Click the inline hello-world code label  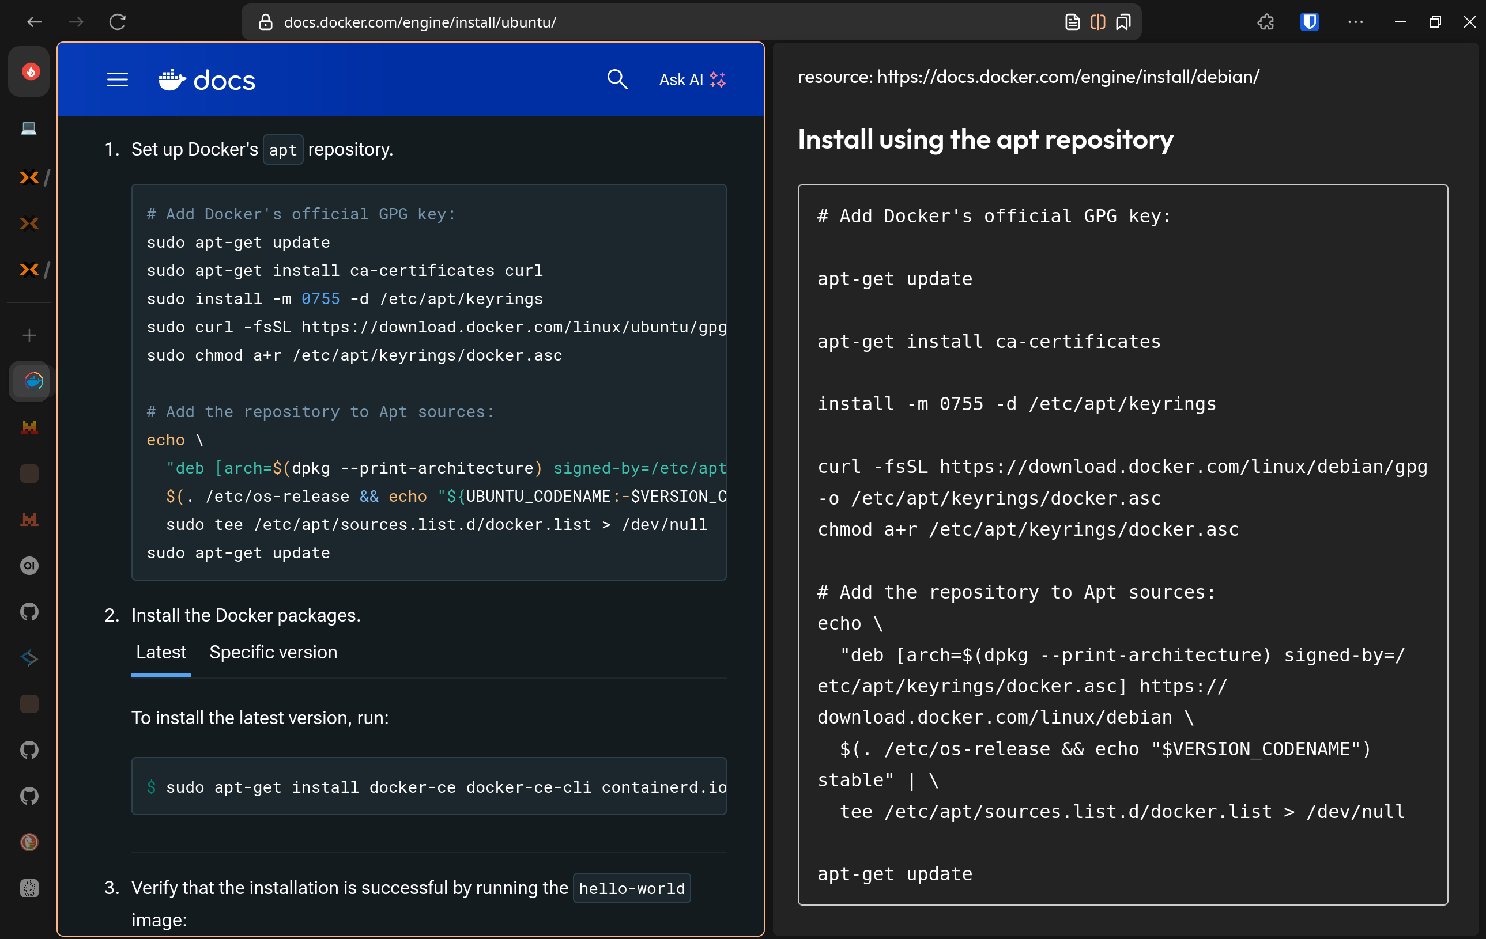click(x=632, y=888)
